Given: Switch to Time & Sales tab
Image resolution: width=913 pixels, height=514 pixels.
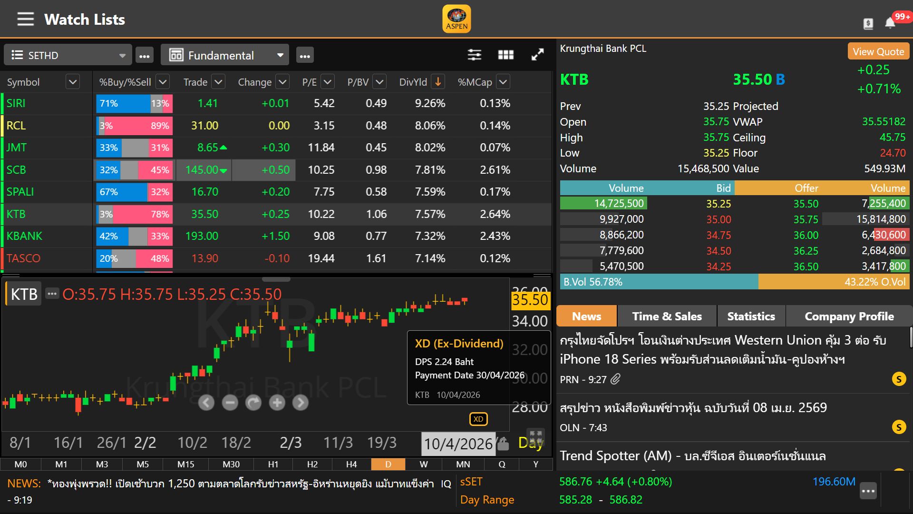Looking at the screenshot, I should coord(667,316).
